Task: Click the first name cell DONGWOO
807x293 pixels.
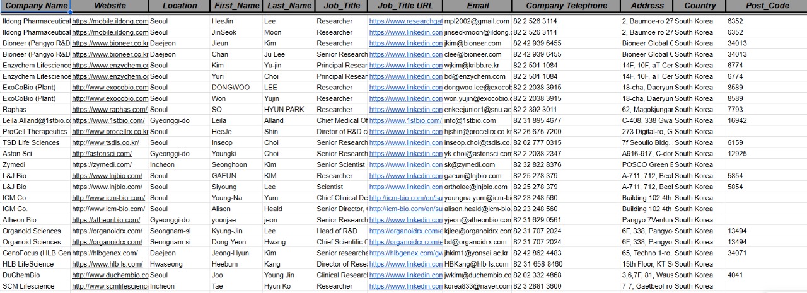Action: pyautogui.click(x=236, y=88)
